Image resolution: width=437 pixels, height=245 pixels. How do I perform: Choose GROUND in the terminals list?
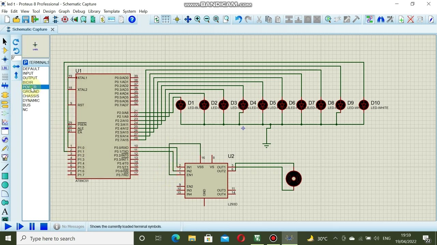pyautogui.click(x=31, y=92)
